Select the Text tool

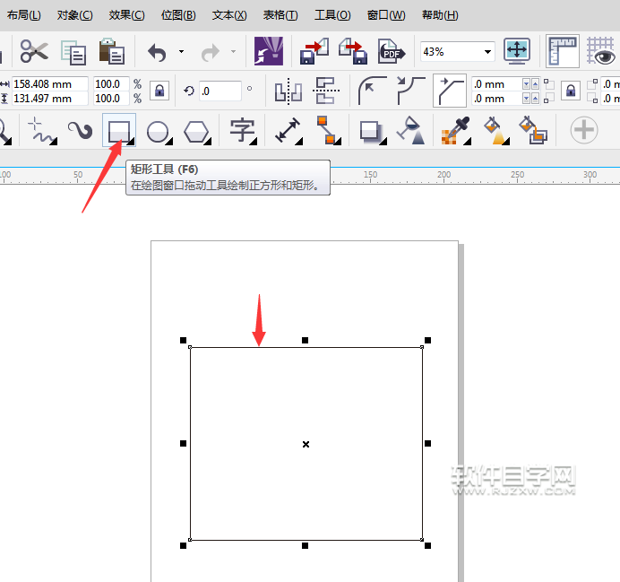[243, 130]
